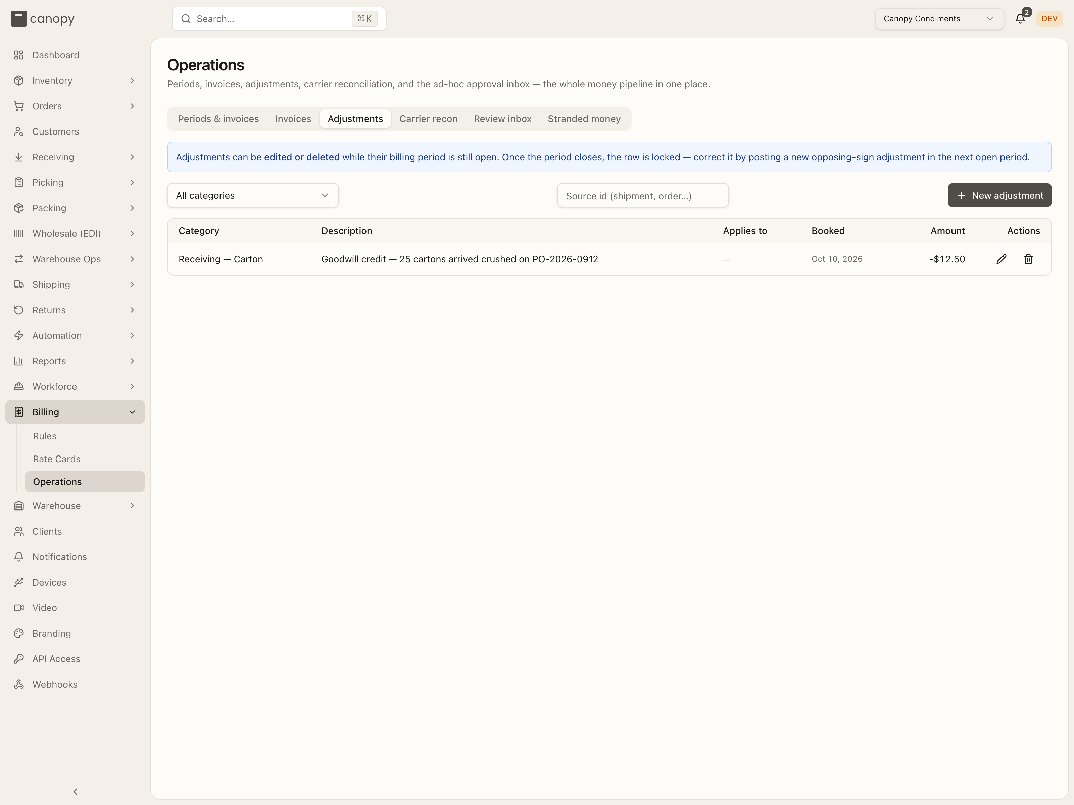Click the -$12.50 amount value
Image resolution: width=1074 pixels, height=805 pixels.
point(947,259)
